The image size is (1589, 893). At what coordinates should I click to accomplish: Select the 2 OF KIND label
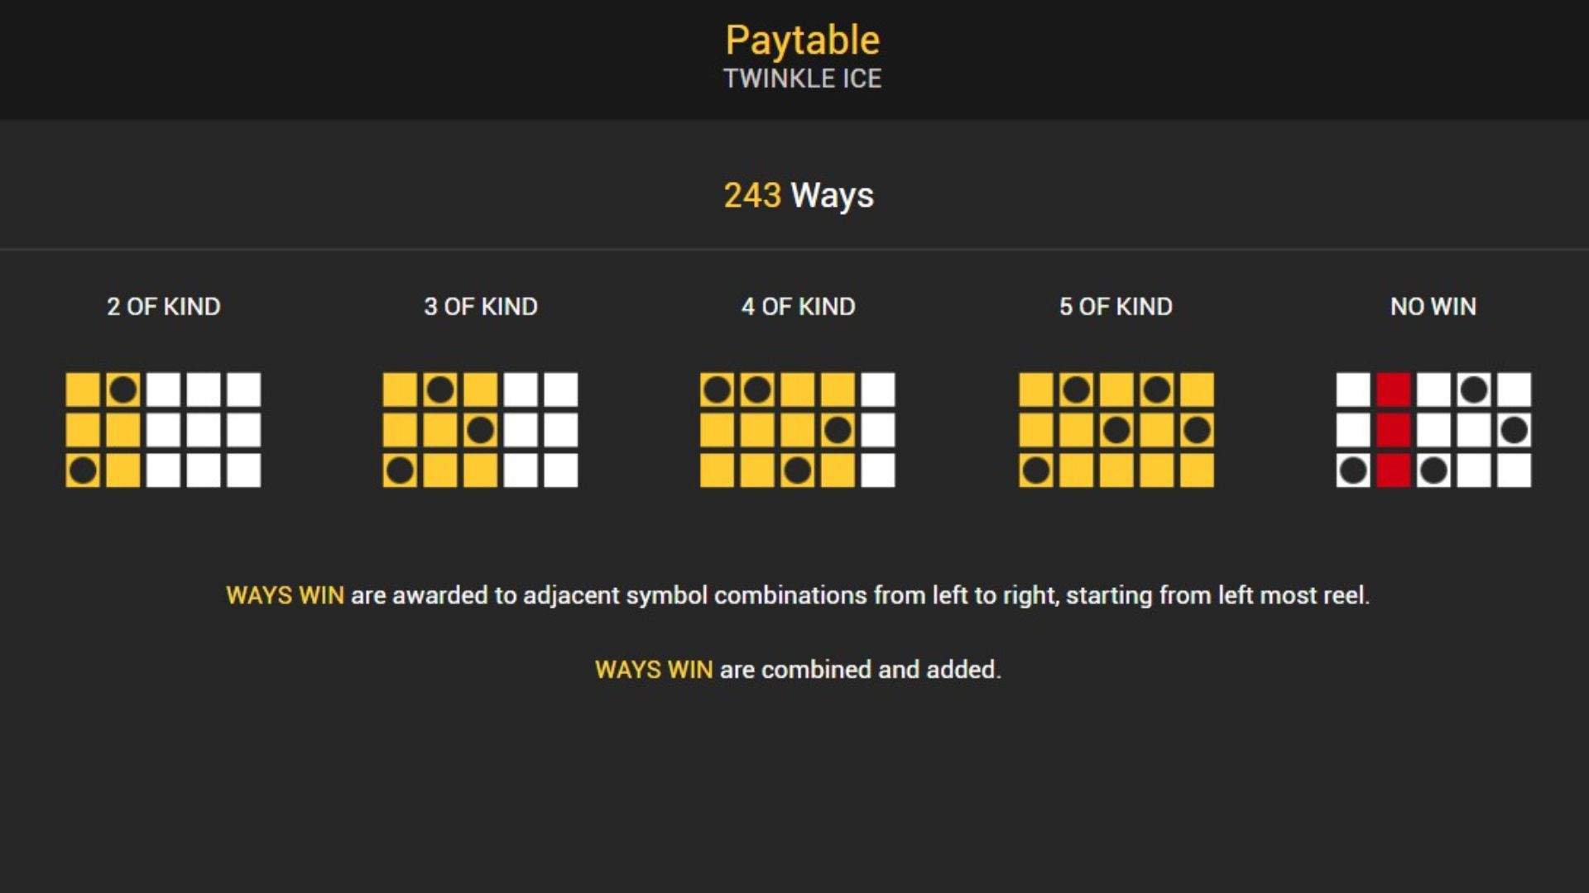[x=164, y=307]
